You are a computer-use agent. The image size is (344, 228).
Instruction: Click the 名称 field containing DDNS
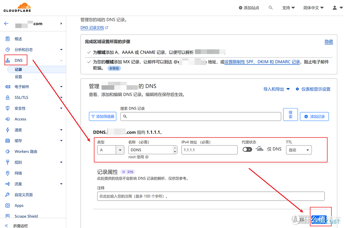coord(153,150)
